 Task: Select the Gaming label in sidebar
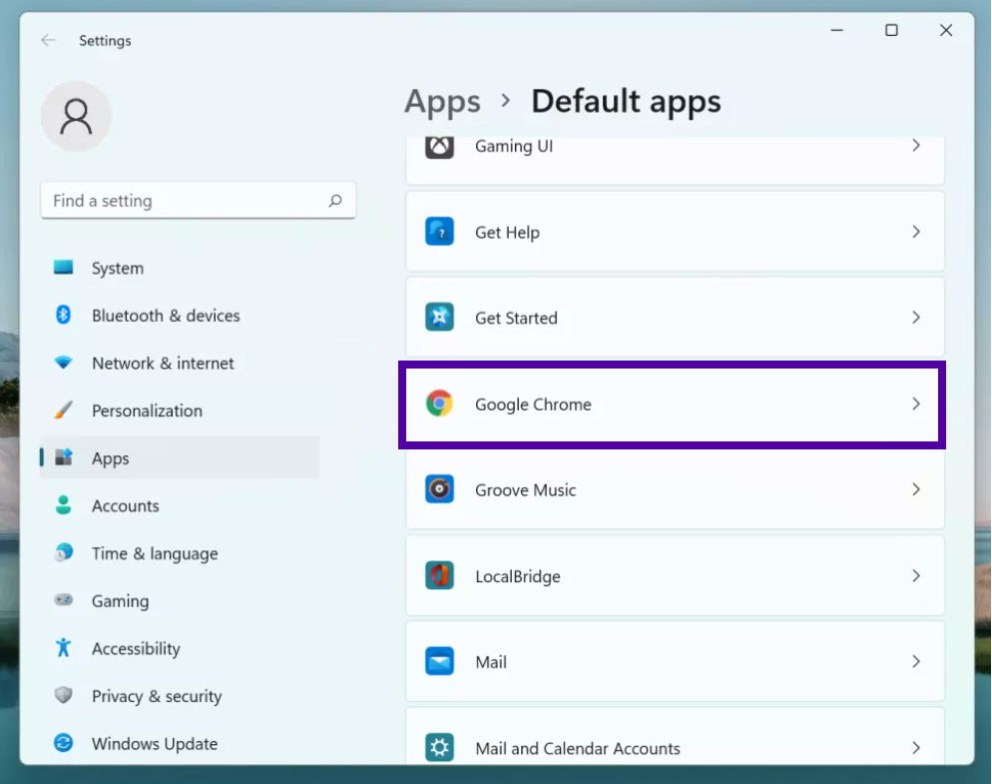(x=120, y=601)
